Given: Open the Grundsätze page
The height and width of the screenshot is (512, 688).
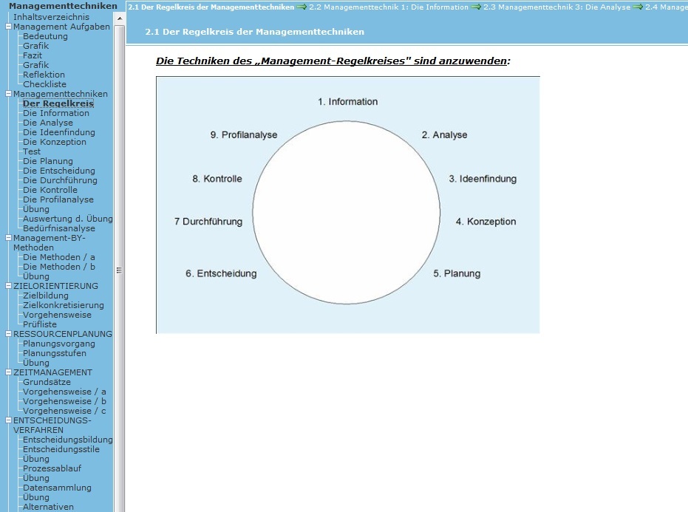Looking at the screenshot, I should click(x=47, y=382).
